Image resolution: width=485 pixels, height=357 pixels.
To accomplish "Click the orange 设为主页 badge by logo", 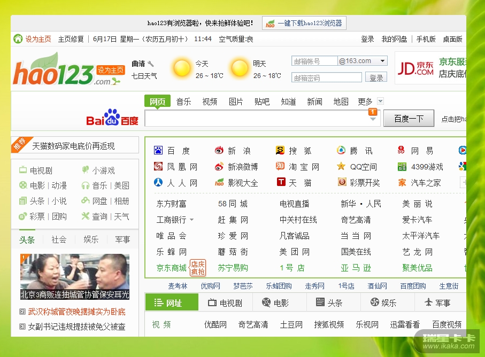I will [x=111, y=70].
